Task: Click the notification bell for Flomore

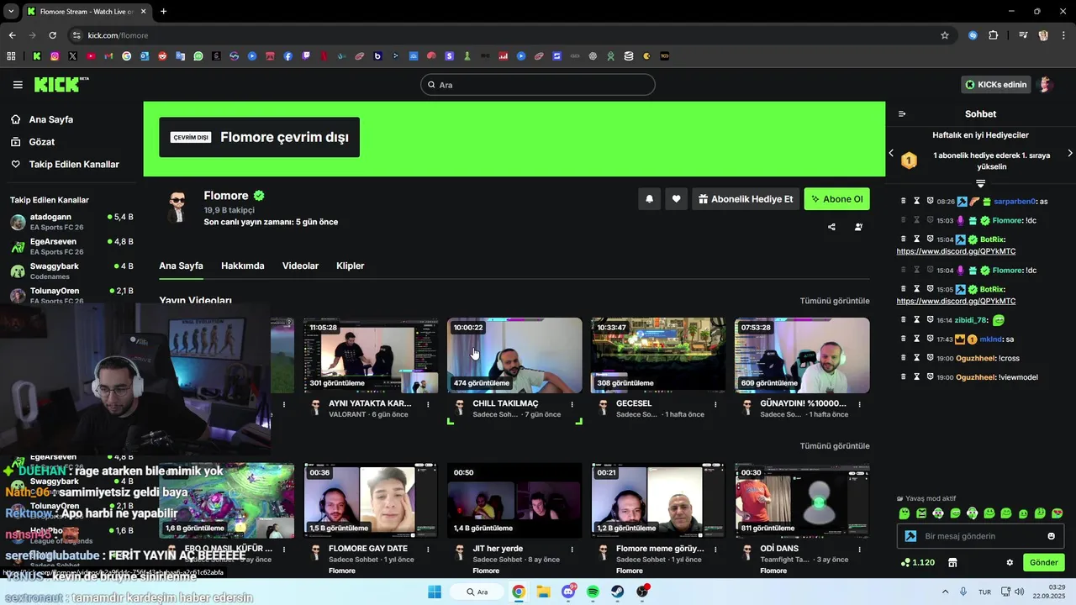Action: click(649, 199)
